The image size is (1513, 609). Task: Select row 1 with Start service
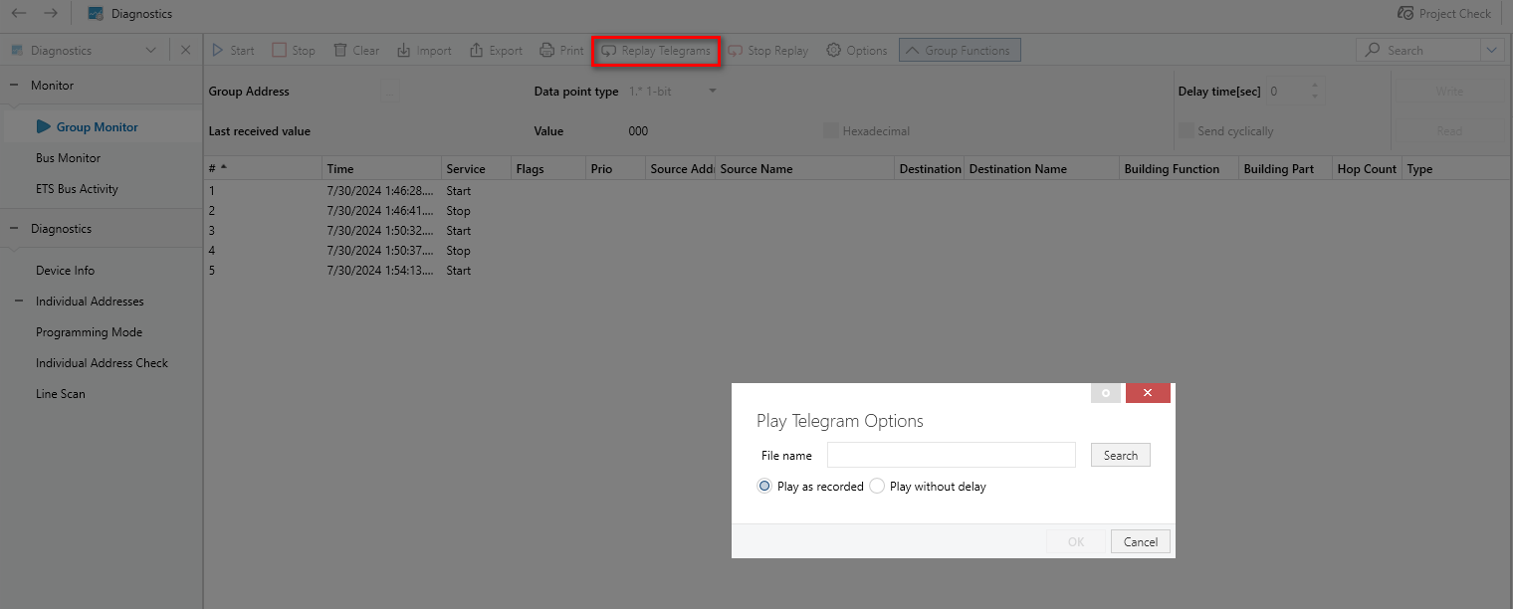[858, 191]
